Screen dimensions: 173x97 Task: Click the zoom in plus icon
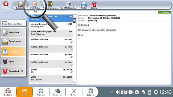pyautogui.click(x=137, y=92)
